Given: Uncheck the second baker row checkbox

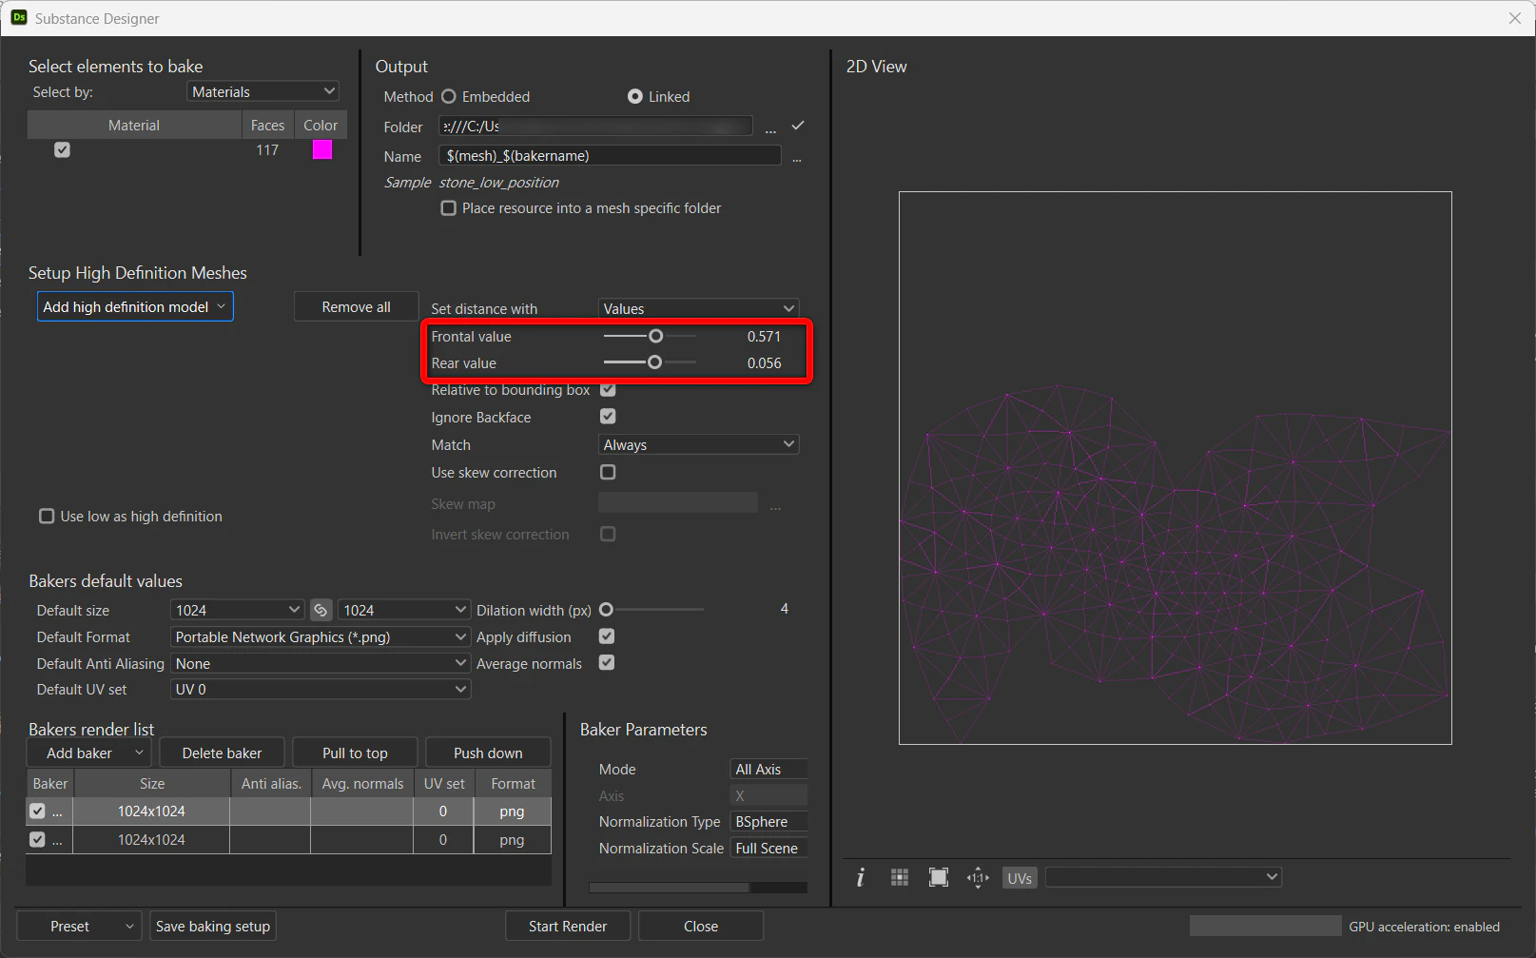Looking at the screenshot, I should (x=37, y=840).
